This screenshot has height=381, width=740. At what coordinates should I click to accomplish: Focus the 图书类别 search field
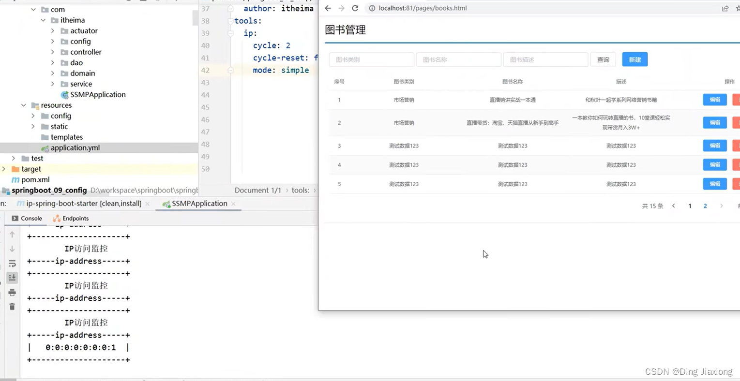click(371, 59)
